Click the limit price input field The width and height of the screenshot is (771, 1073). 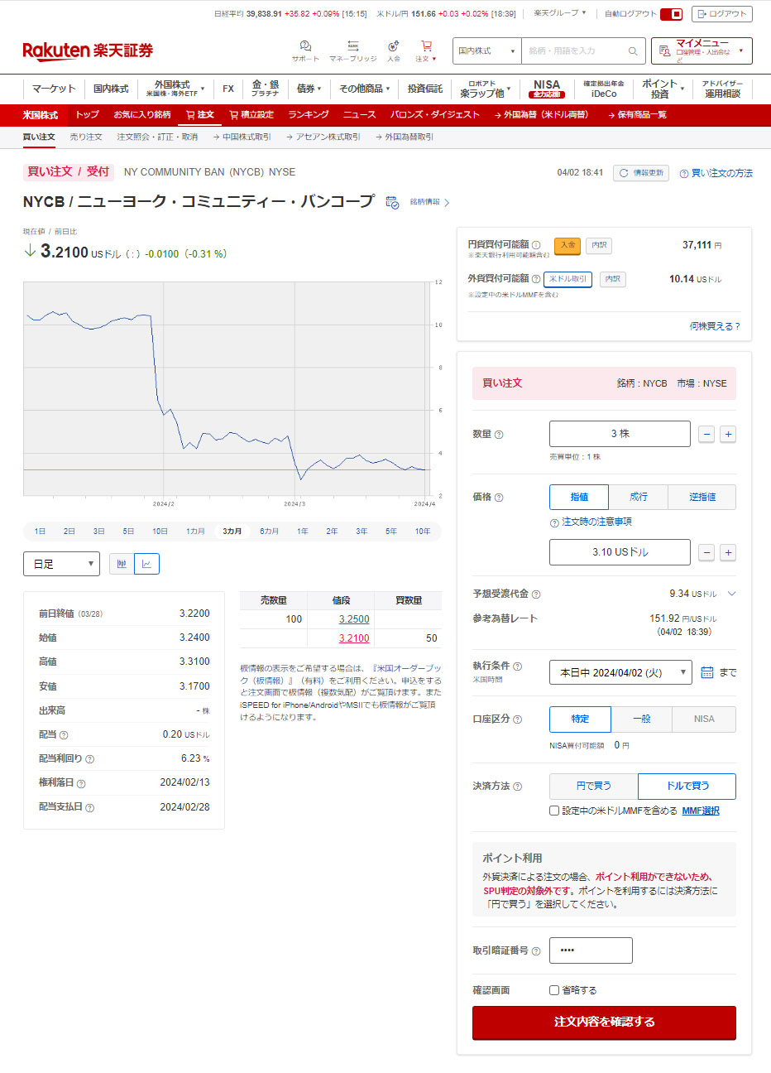point(620,552)
